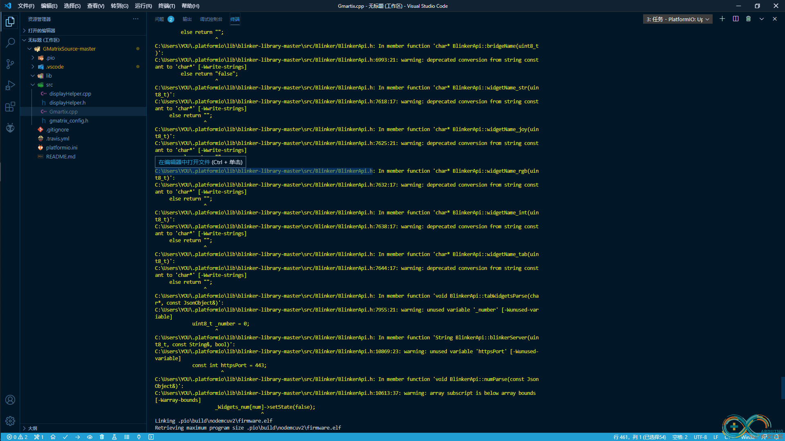The height and width of the screenshot is (441, 785).
Task: Switch to the 终端 terminal tab
Action: pos(235,19)
